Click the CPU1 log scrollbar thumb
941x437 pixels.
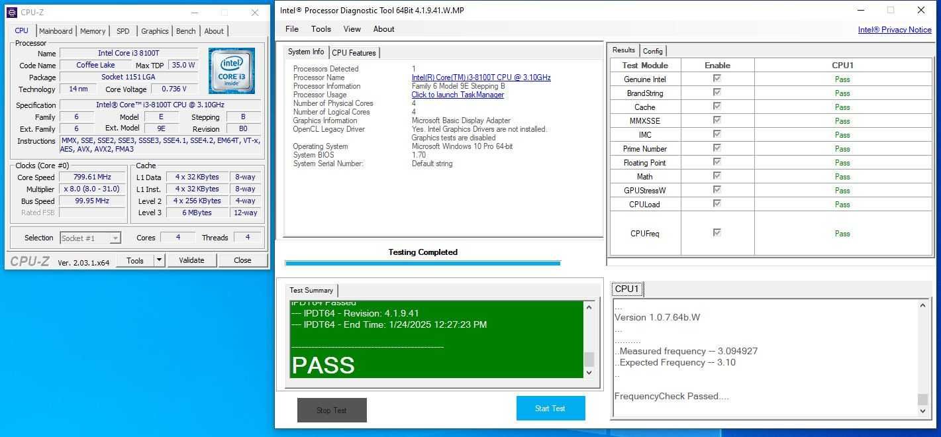click(x=923, y=399)
